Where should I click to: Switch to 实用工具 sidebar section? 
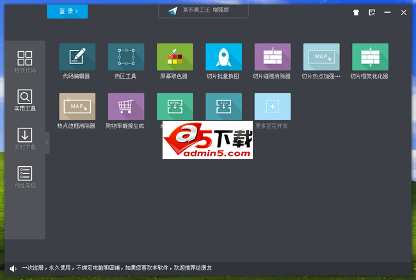click(25, 100)
